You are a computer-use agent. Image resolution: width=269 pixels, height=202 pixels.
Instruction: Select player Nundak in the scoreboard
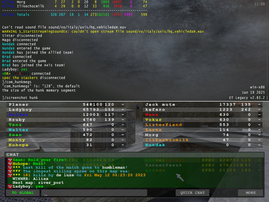click(203, 145)
